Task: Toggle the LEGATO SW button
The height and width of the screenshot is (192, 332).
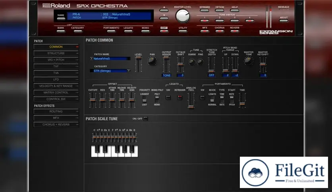Action: tap(168, 98)
